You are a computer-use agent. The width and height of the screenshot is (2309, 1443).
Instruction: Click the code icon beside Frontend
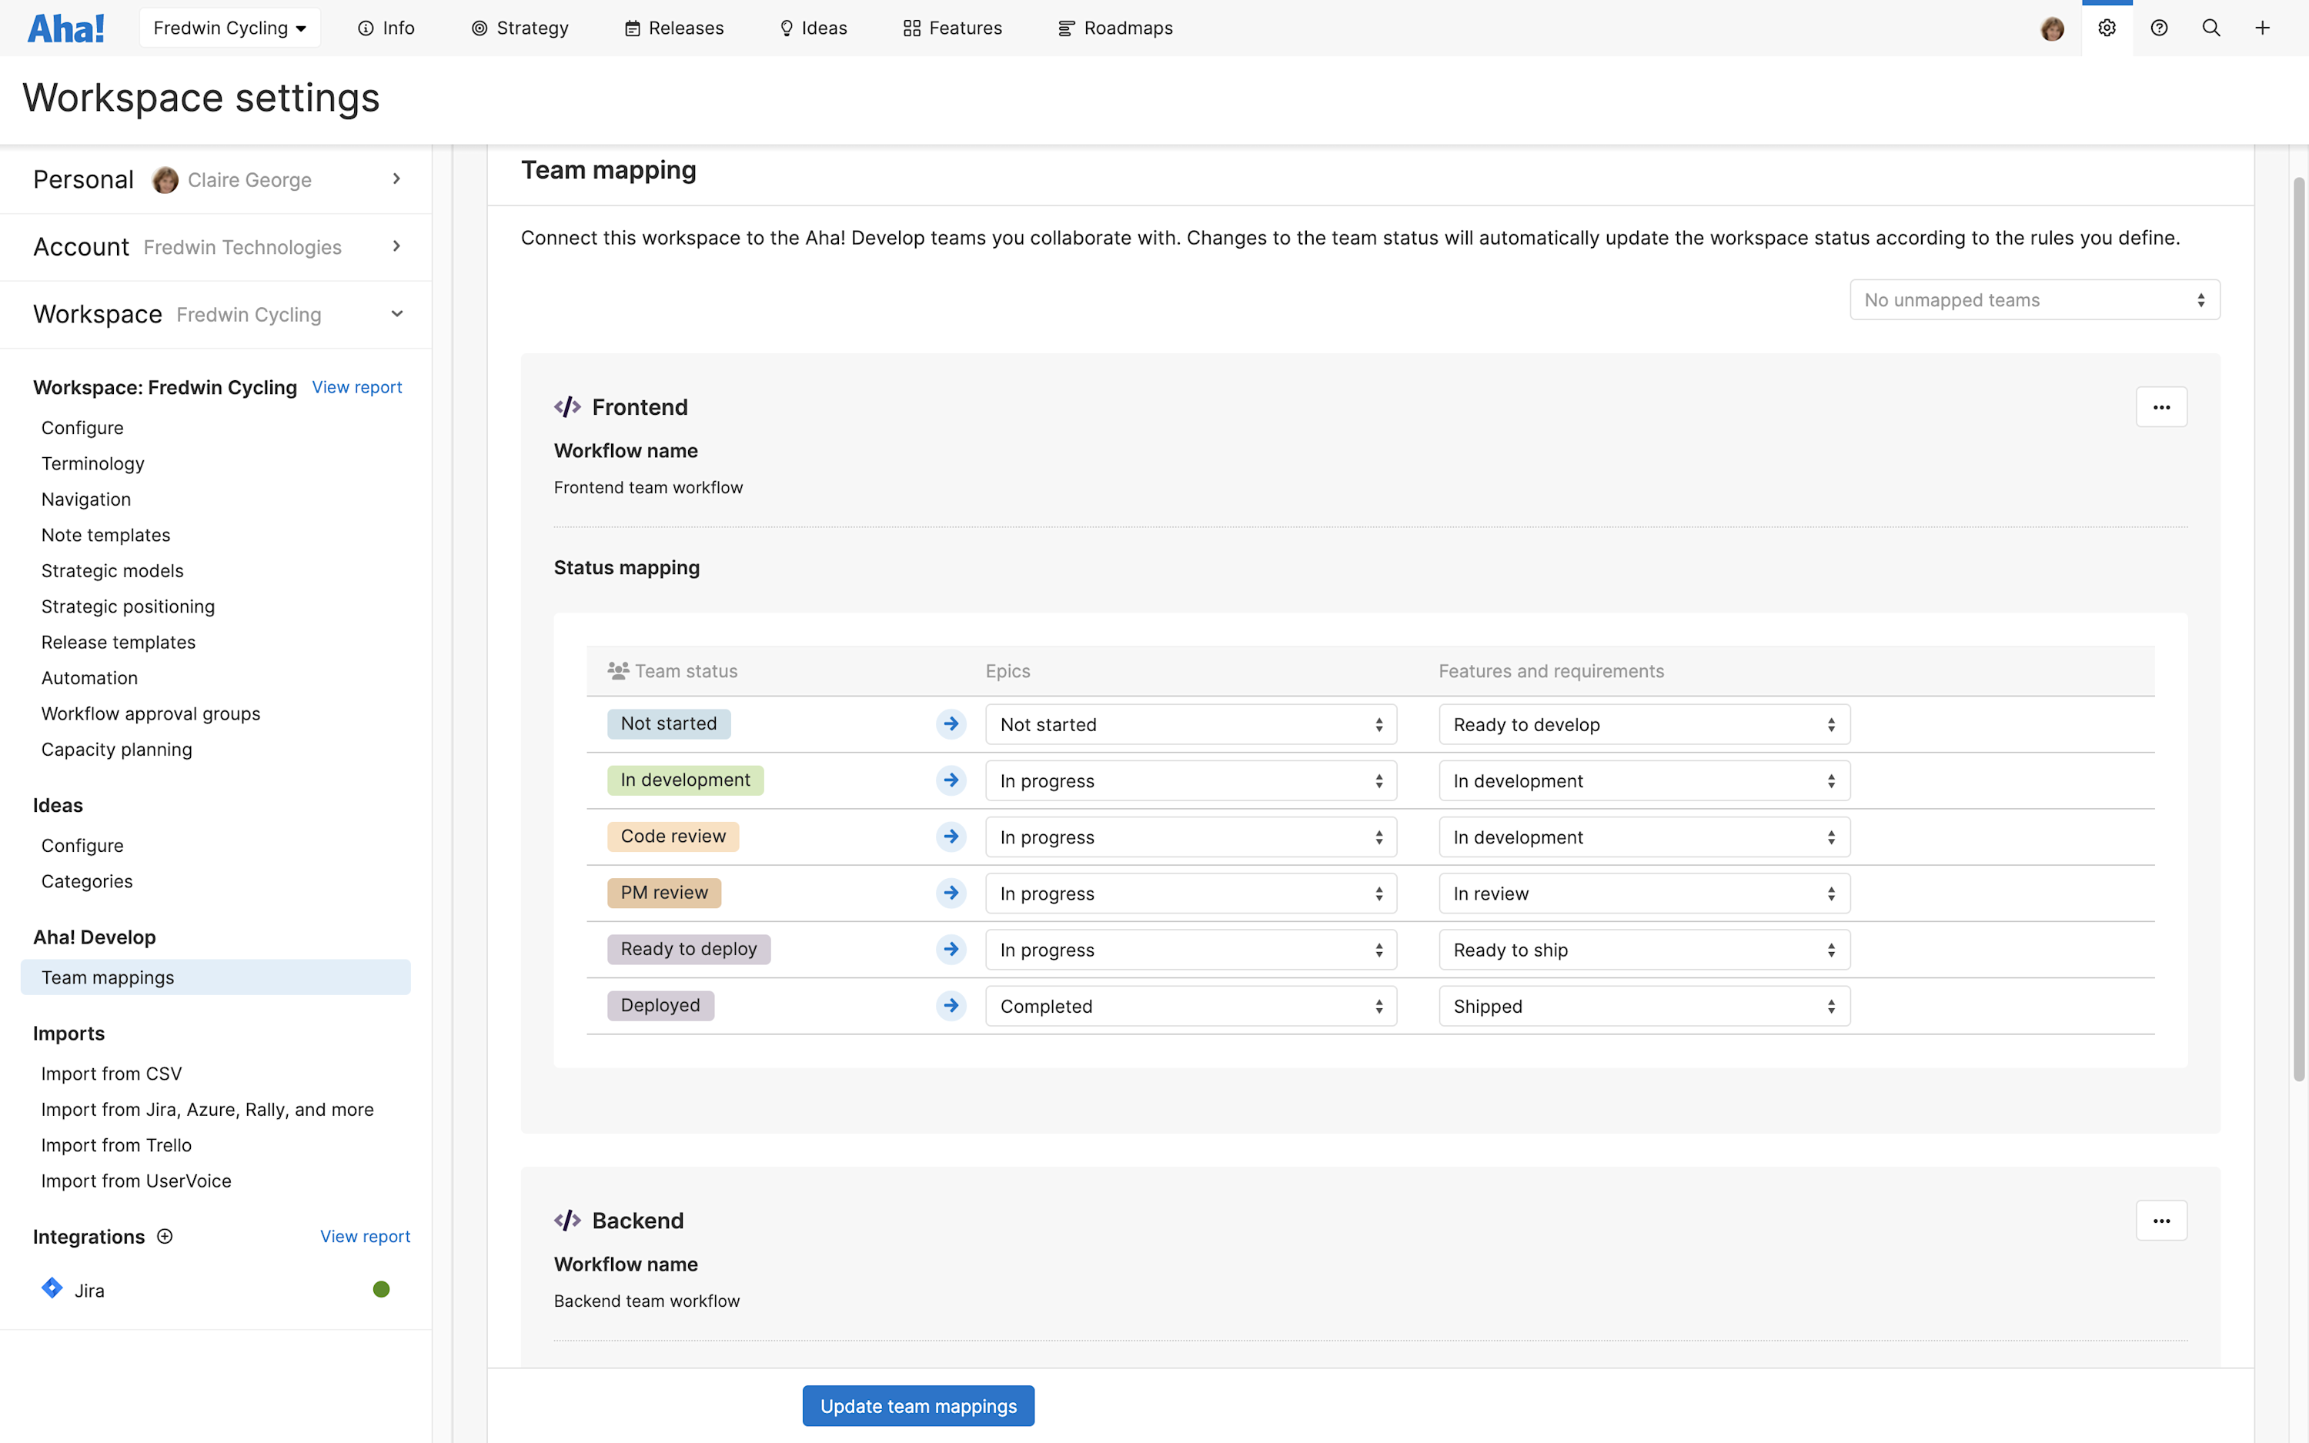tap(568, 406)
